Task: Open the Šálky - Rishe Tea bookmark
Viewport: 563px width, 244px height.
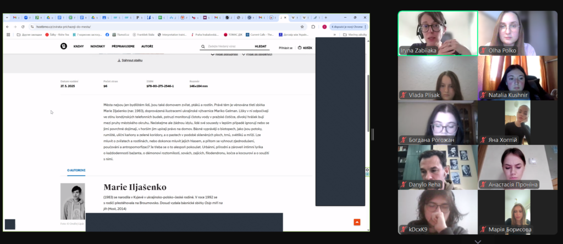Action: 57,35
